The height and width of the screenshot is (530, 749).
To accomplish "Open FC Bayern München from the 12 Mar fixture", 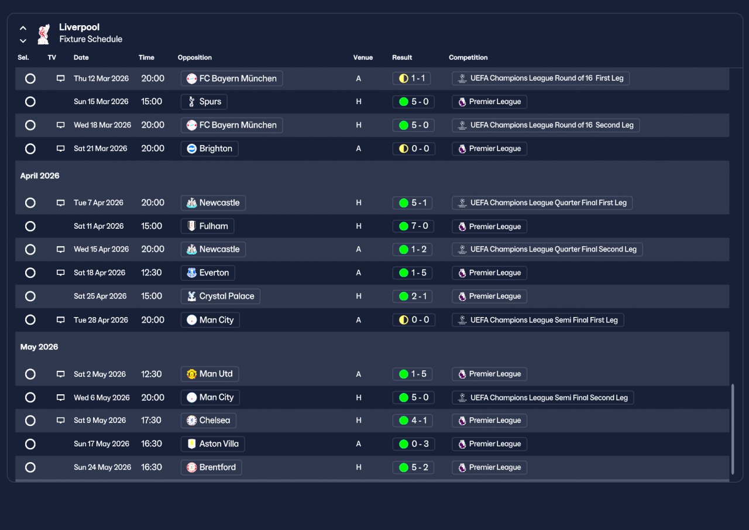I will [232, 78].
